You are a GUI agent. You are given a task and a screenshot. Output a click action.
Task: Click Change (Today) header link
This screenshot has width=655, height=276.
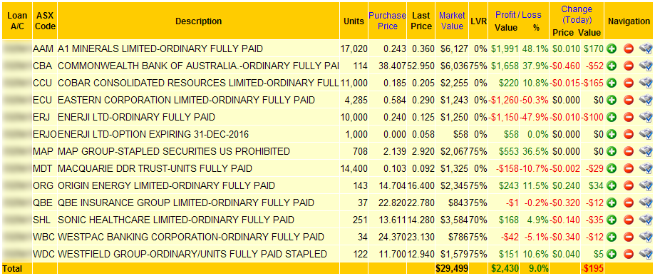(x=577, y=15)
